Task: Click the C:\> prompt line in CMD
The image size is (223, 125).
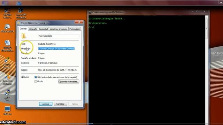Action: pyautogui.click(x=91, y=27)
